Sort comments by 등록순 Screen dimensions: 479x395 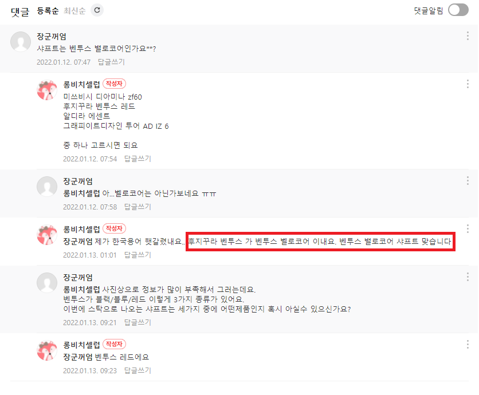[48, 11]
